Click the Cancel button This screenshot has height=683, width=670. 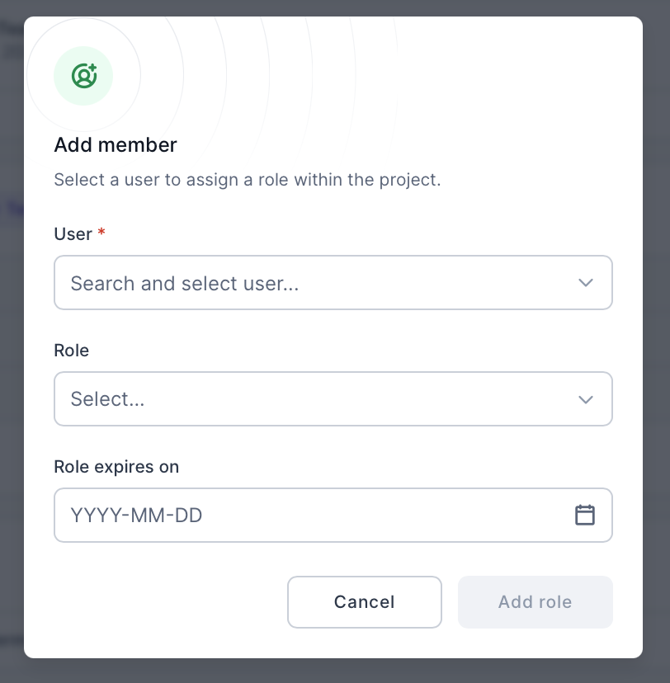(x=364, y=602)
